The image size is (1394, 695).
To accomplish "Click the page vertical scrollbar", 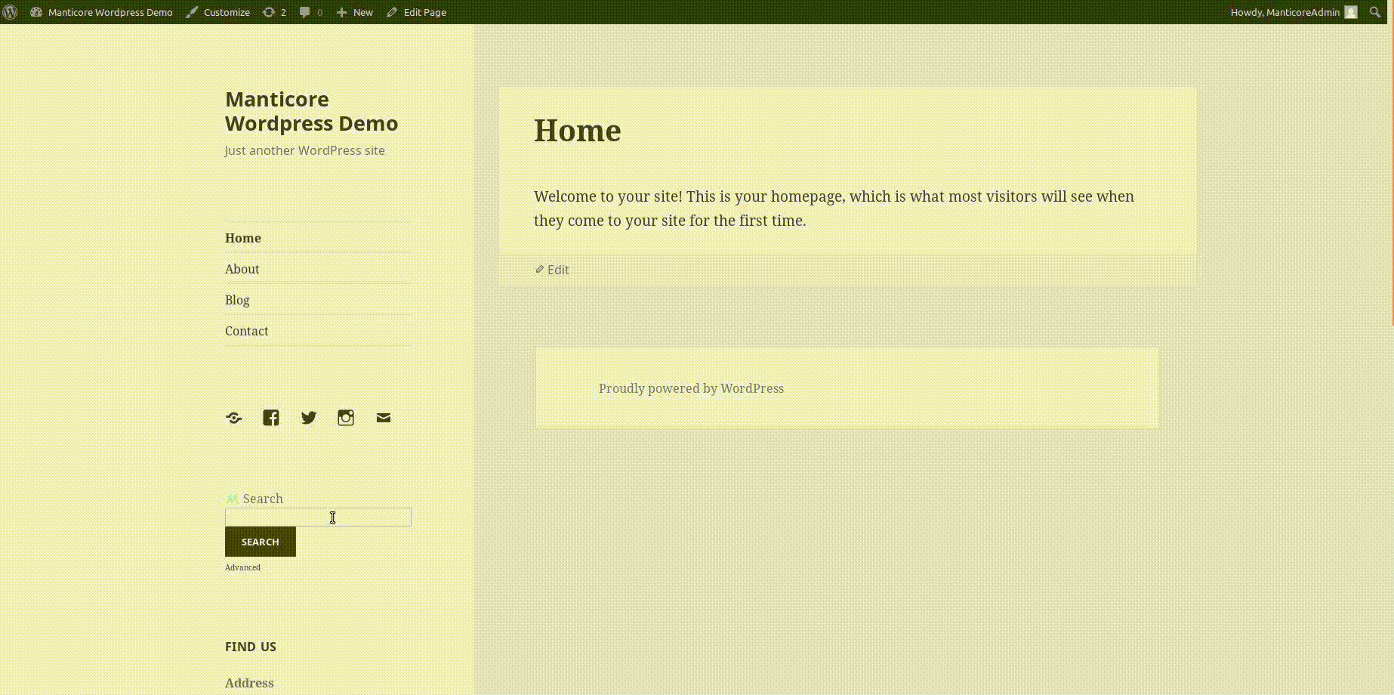I will pos(1391,174).
